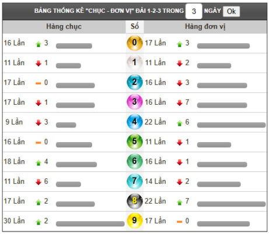Click the Số column header
This screenshot has height=234, width=269.
135,26
